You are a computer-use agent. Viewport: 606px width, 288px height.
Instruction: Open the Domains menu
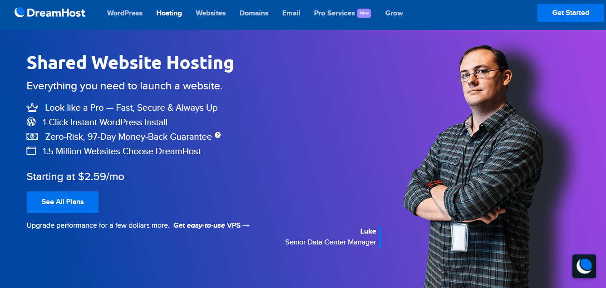254,13
